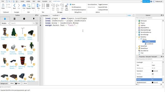Screen dimensions: 165x92
Task: Switch to the TEST ribbon tab
Action: pos(34,1)
